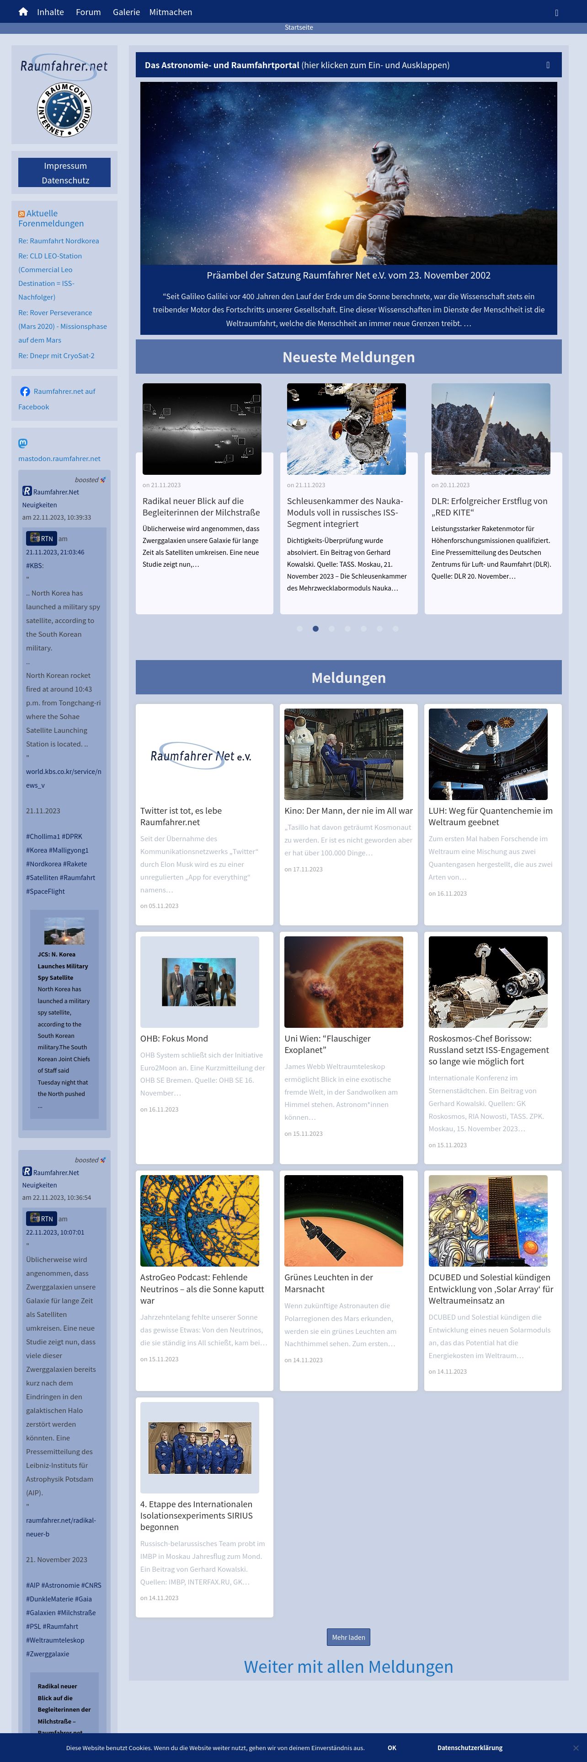Open forum post Re: Dnepr mit CryoSat-2
Screen dimensions: 587x1762
56,356
